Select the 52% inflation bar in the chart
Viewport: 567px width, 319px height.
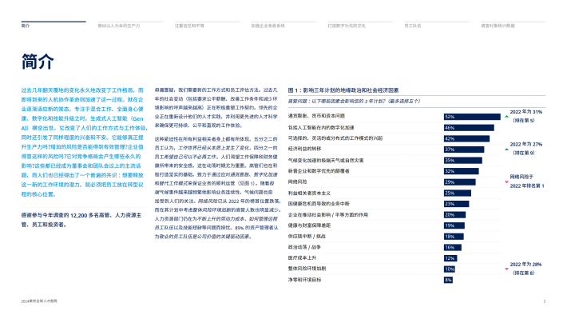coord(472,117)
